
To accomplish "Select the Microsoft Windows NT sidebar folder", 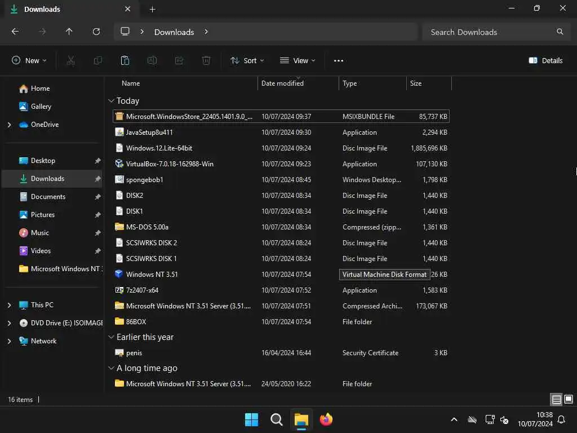I will [x=52, y=269].
